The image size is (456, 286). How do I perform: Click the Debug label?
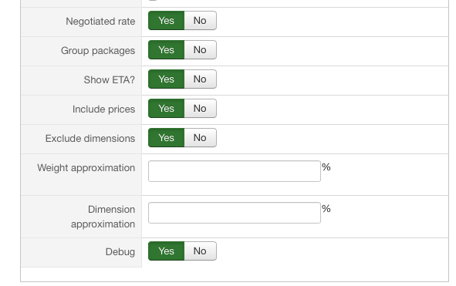pyautogui.click(x=120, y=252)
